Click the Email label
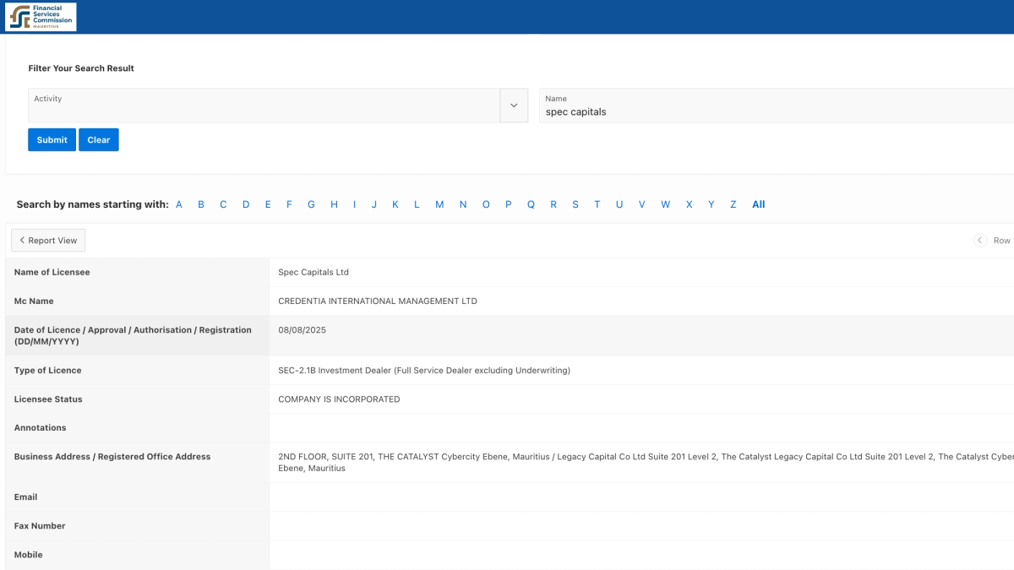1014x570 pixels. 26,497
